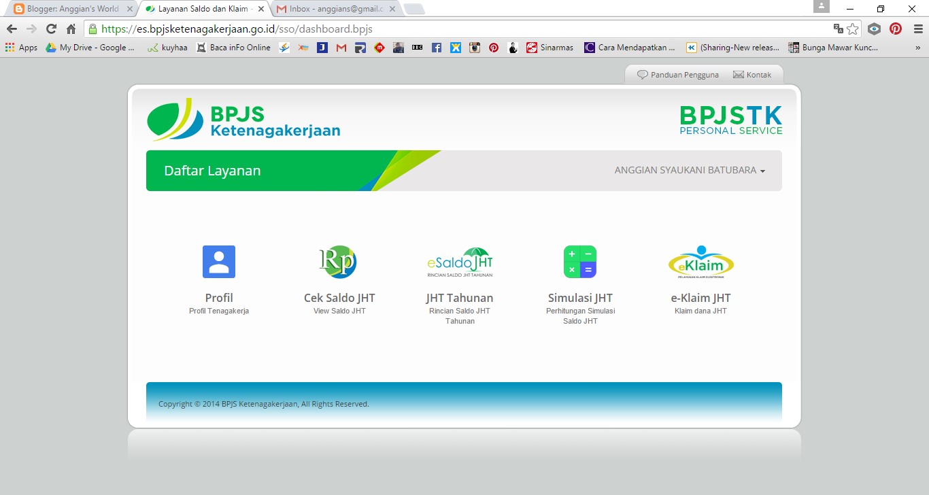Click the BPJS Ketenagakerjaan logo
This screenshot has height=495, width=929.
point(243,120)
